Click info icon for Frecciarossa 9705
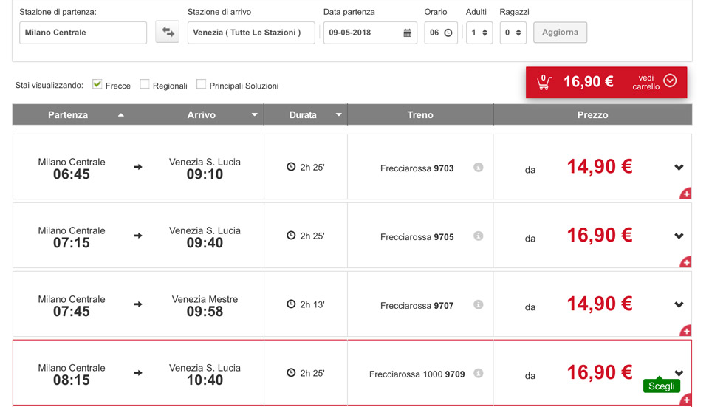Image resolution: width=709 pixels, height=407 pixels. point(479,236)
